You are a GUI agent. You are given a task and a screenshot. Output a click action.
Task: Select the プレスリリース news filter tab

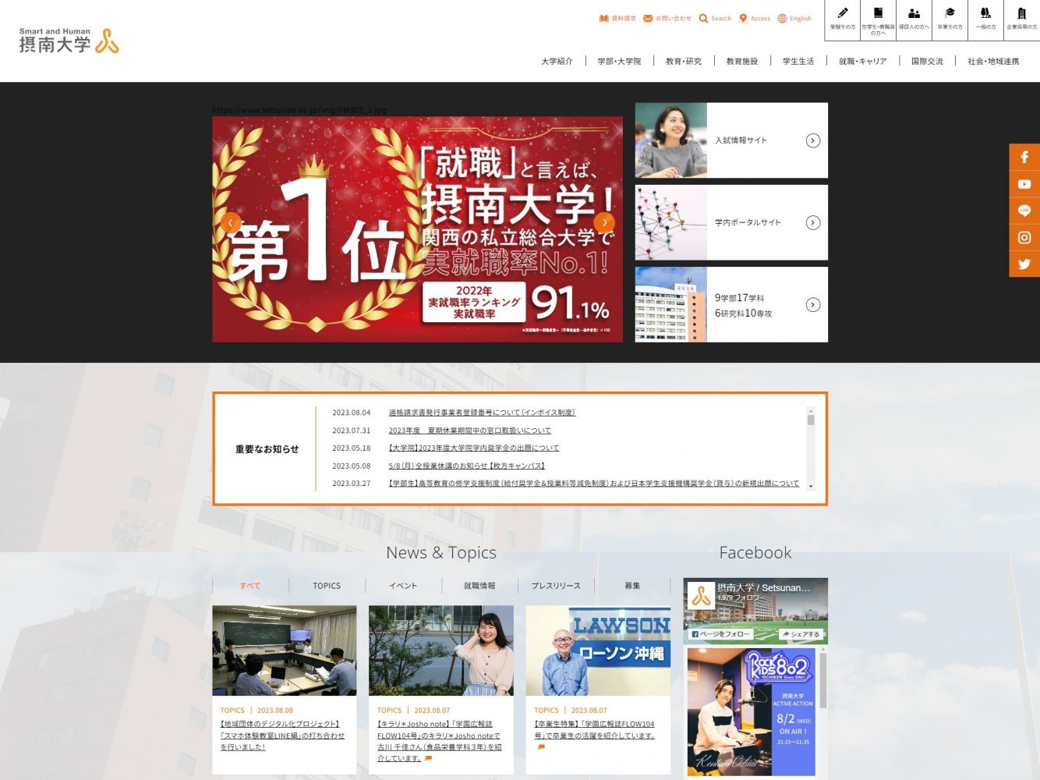pyautogui.click(x=556, y=586)
